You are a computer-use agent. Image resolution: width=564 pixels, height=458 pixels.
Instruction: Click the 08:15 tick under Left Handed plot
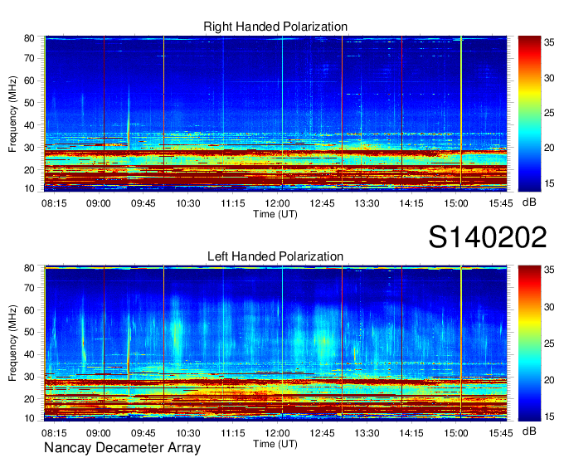click(54, 433)
